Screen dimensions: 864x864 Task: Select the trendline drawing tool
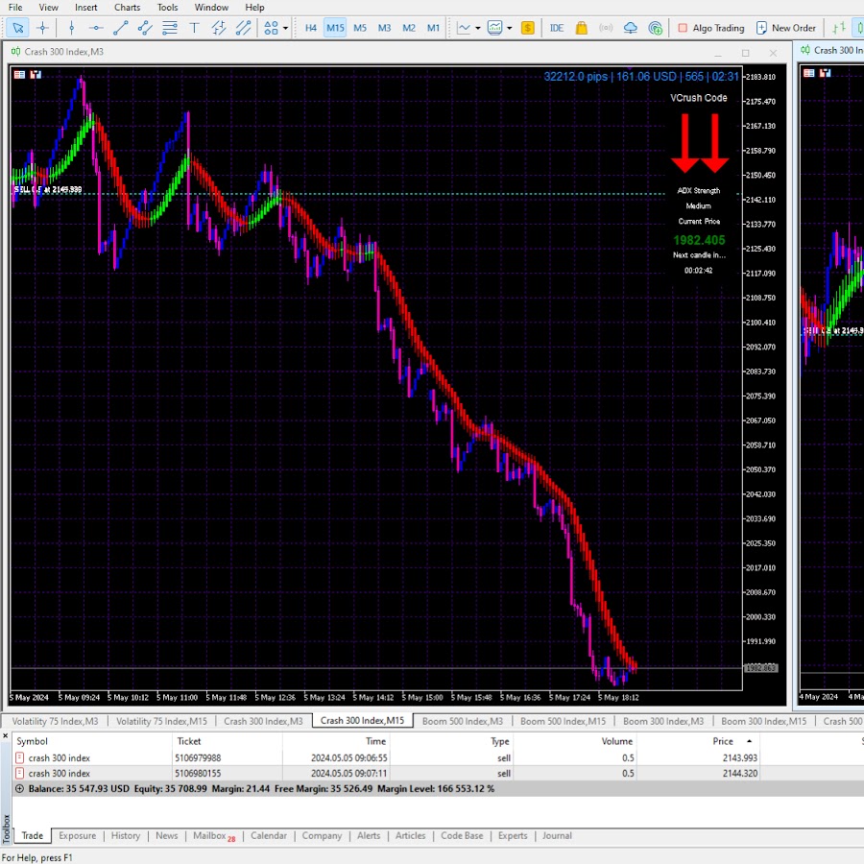click(121, 28)
